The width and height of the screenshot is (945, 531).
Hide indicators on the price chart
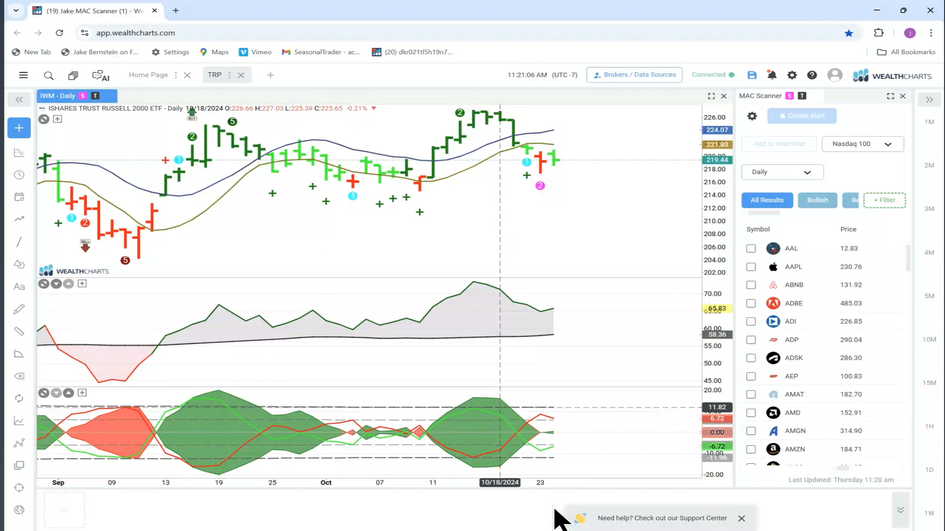(44, 119)
